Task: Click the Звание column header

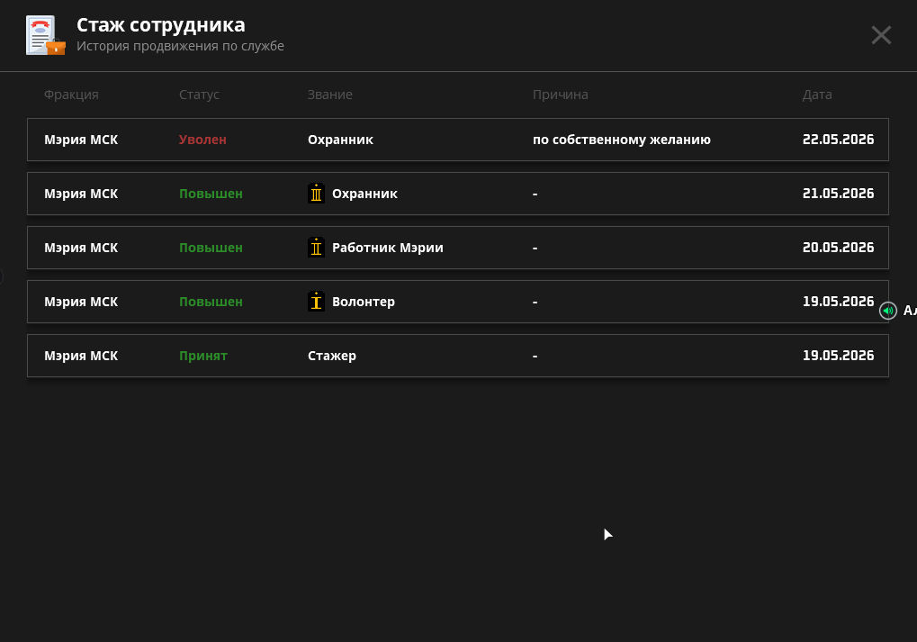Action: tap(330, 95)
